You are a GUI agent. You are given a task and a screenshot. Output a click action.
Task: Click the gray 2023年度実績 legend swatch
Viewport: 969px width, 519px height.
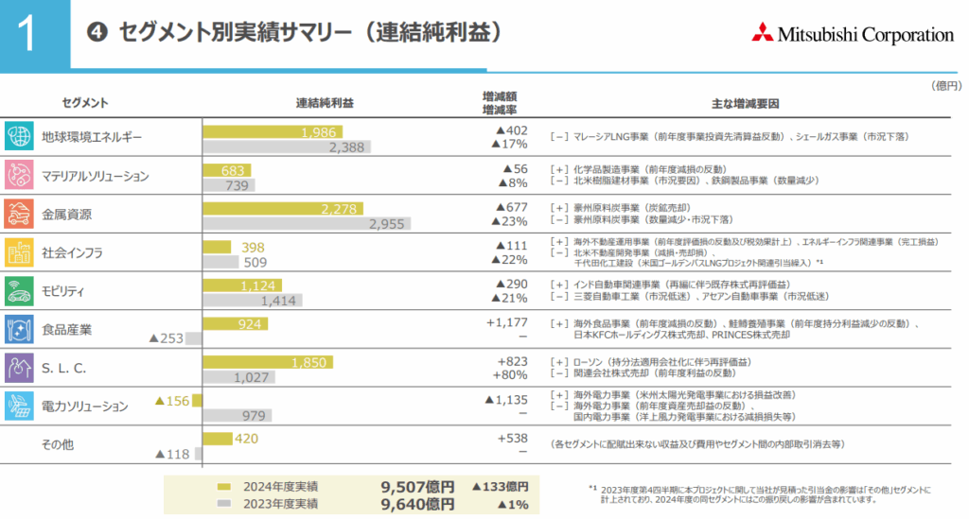pyautogui.click(x=223, y=504)
